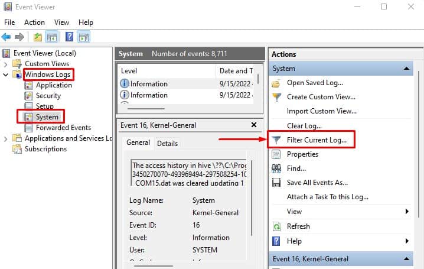This screenshot has height=269, width=424.
Task: Click the info icon of second Information event
Action: (125, 95)
